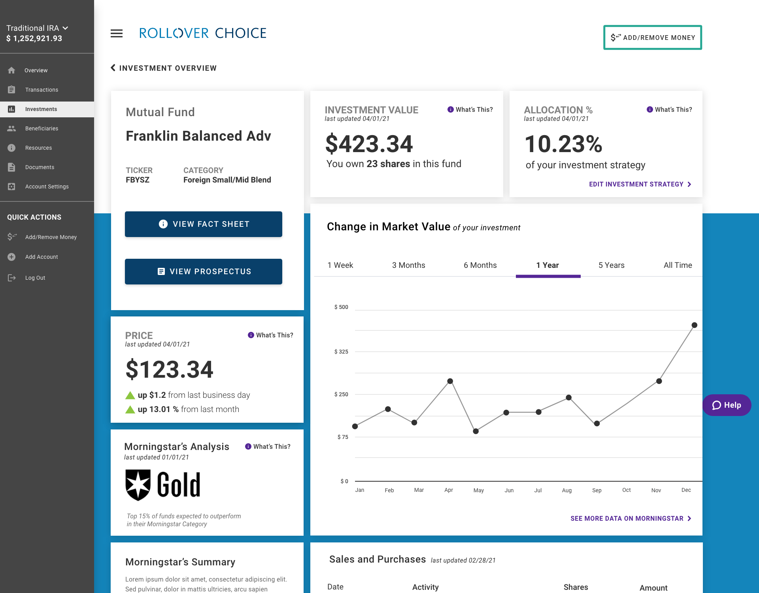Screen dimensions: 759x593
Task: Click the Transactions clipboard icon
Action: pos(11,90)
